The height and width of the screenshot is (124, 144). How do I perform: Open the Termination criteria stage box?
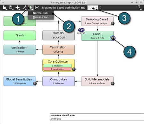[58, 49]
